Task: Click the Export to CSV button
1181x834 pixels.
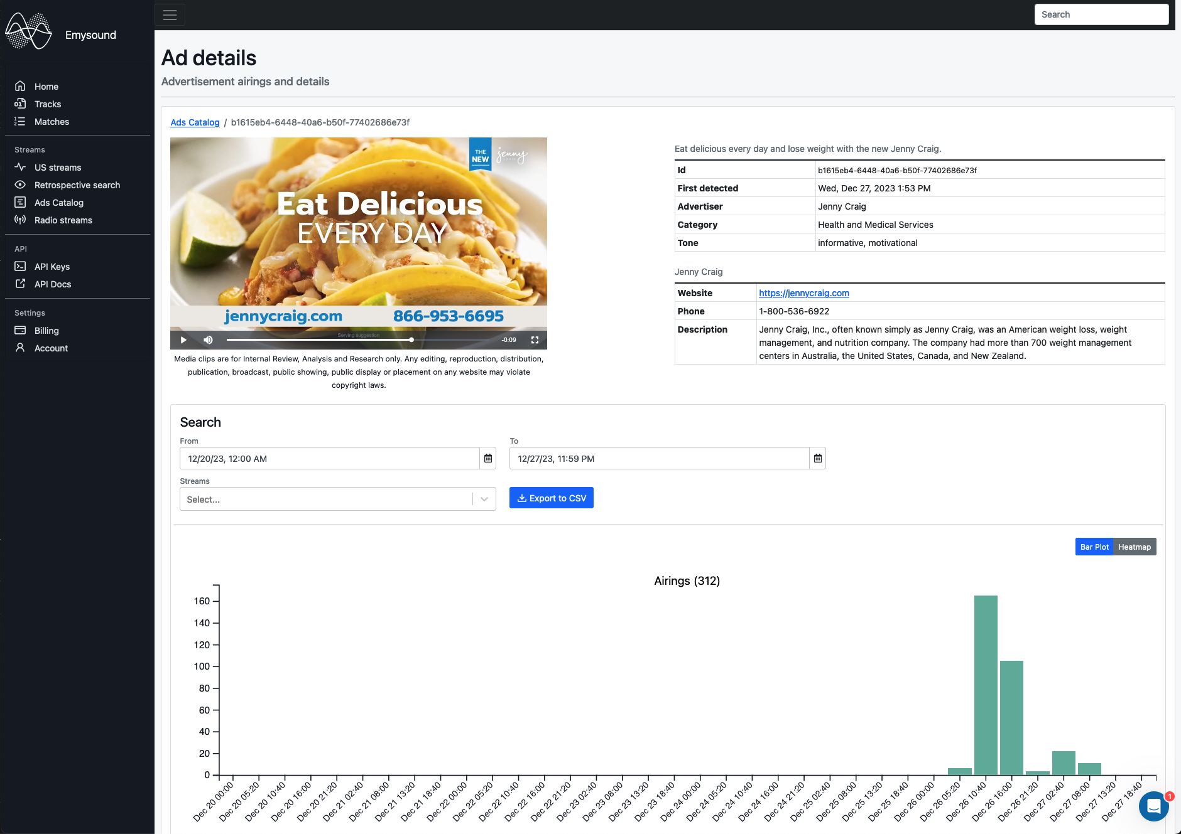Action: click(x=552, y=498)
